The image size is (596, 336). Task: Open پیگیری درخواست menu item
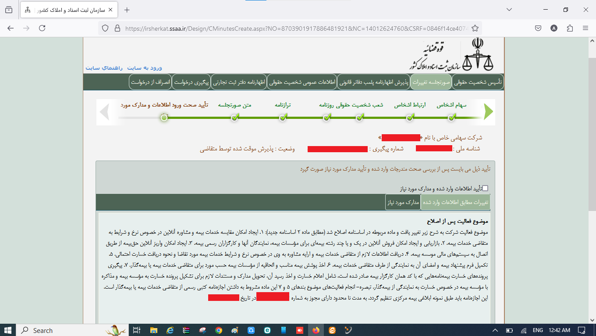click(x=191, y=82)
